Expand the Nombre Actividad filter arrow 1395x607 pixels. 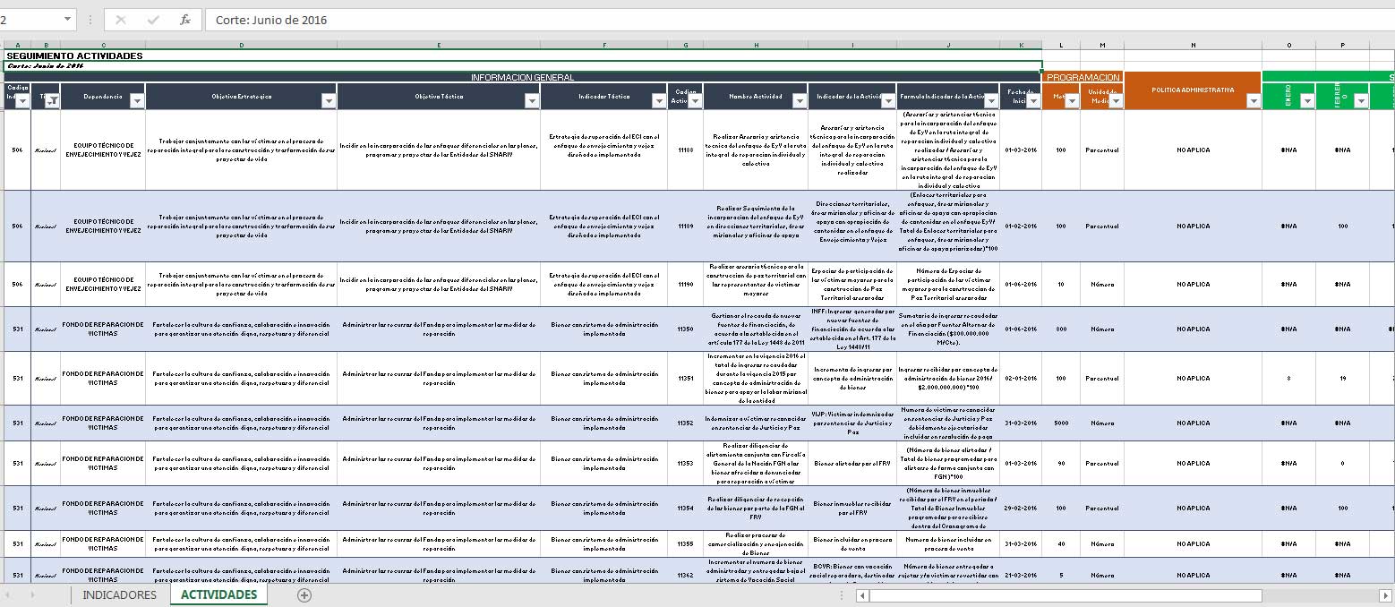(799, 101)
